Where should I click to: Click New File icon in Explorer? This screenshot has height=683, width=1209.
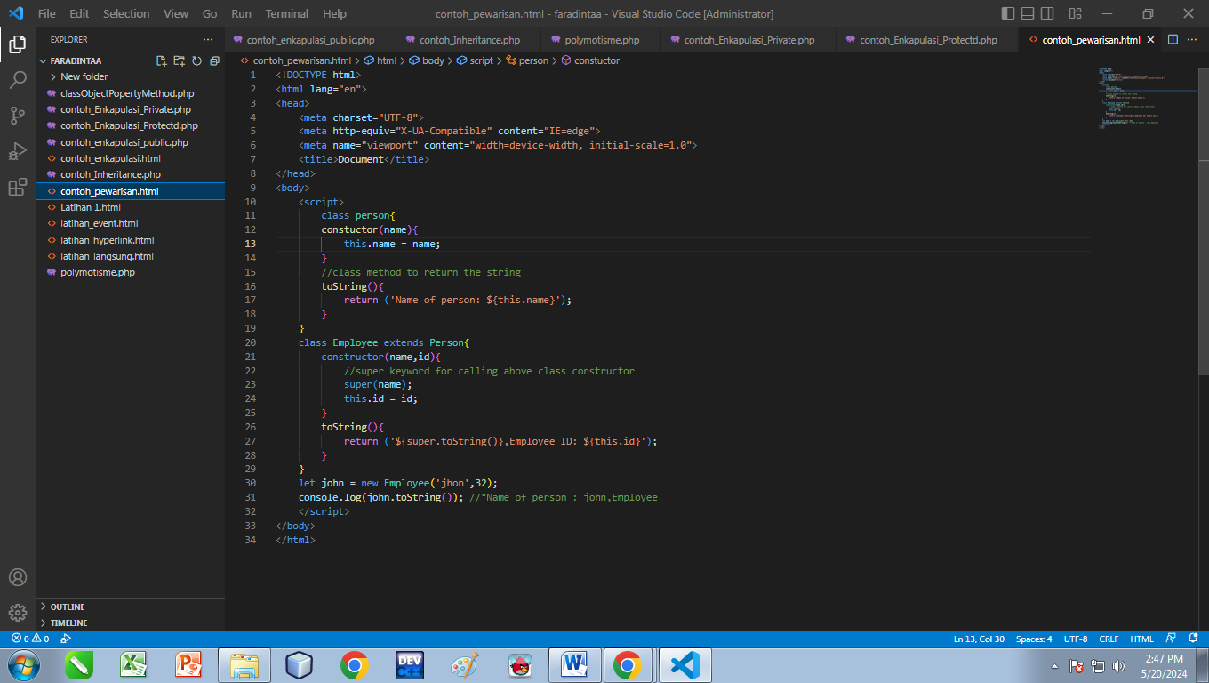click(162, 60)
